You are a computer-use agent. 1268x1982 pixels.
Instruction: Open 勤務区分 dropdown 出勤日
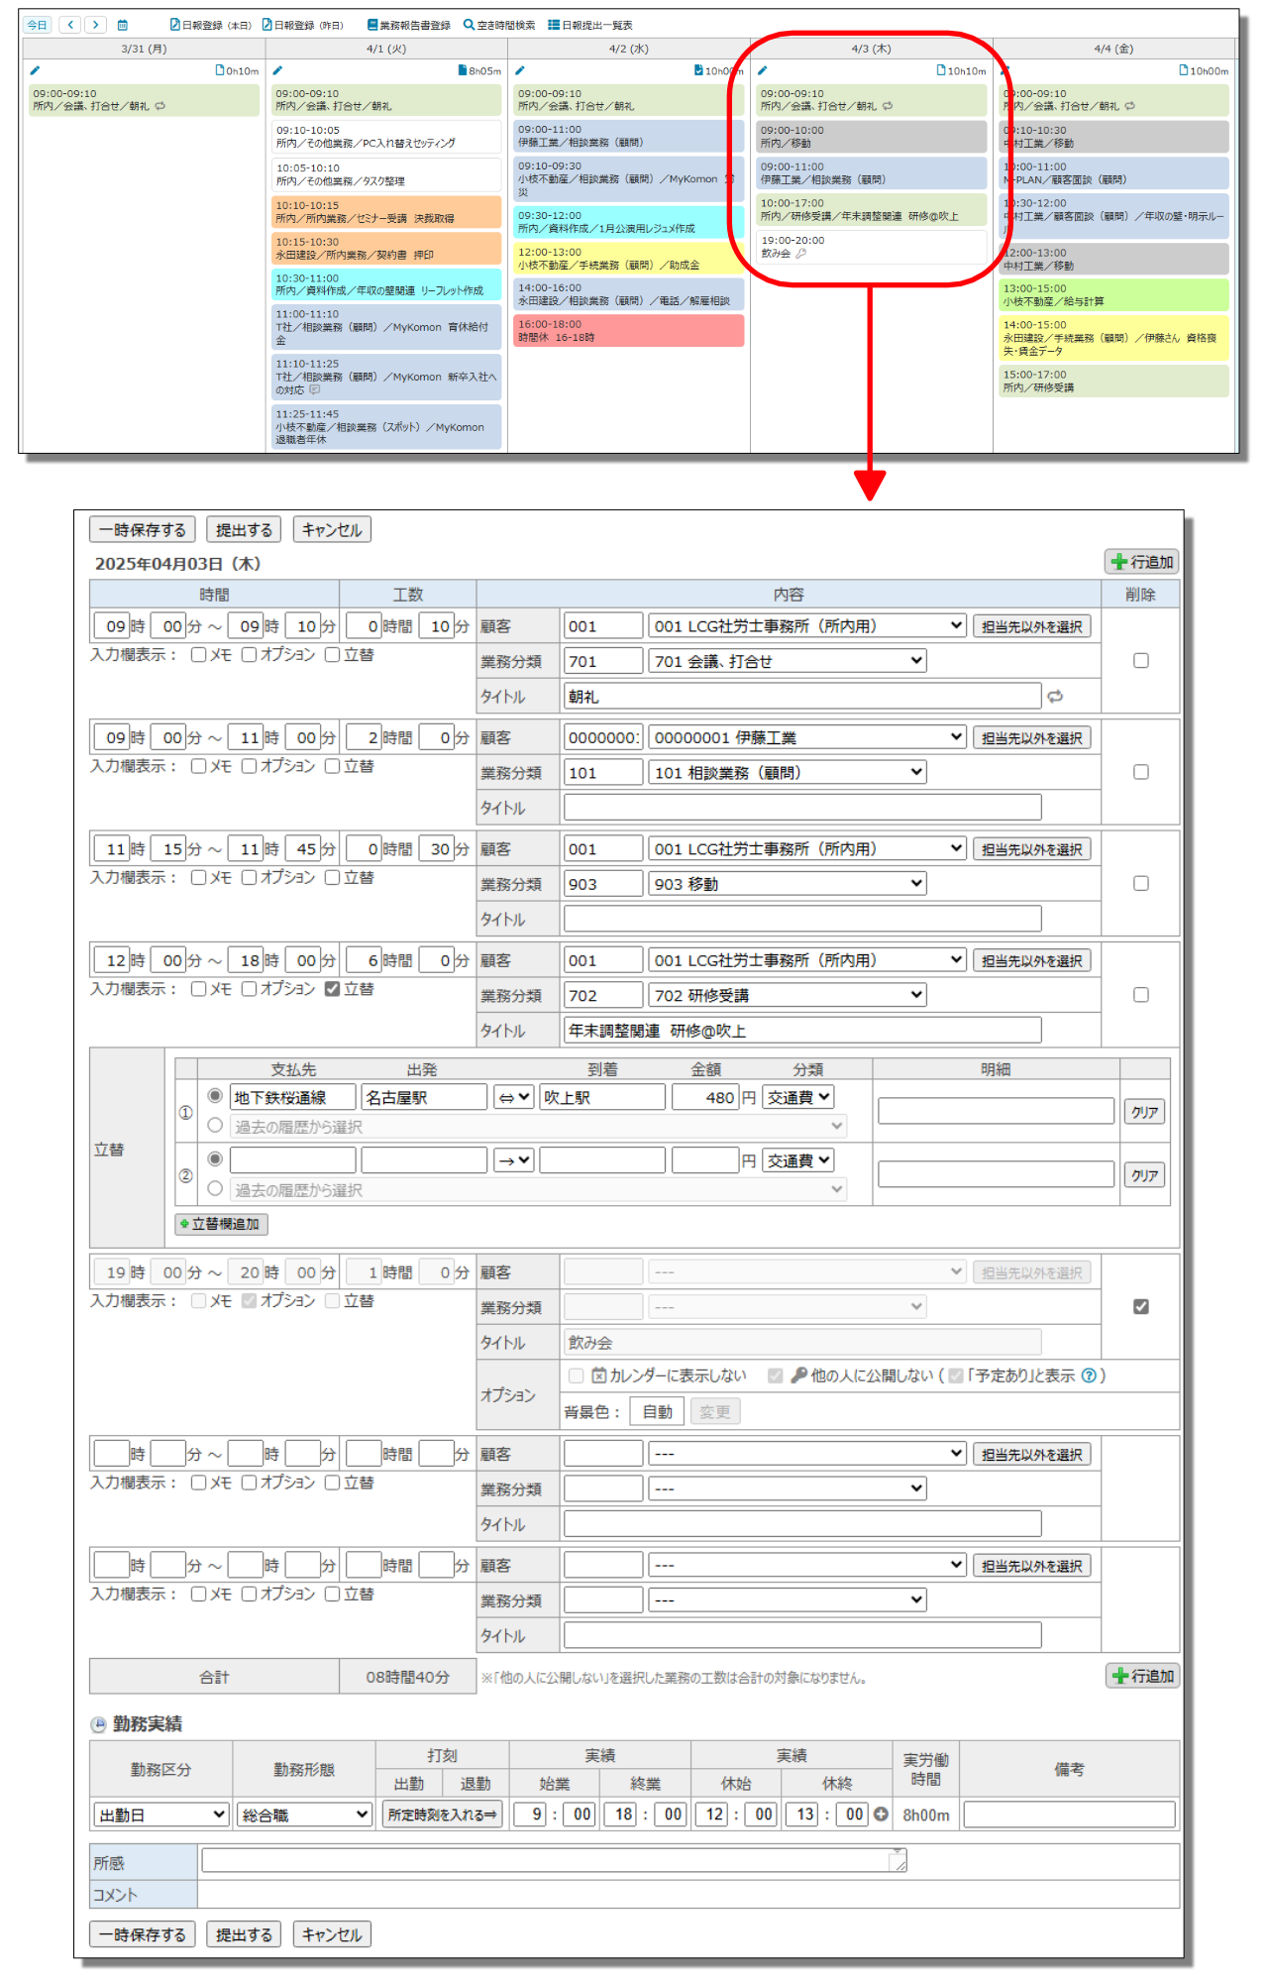point(161,1815)
